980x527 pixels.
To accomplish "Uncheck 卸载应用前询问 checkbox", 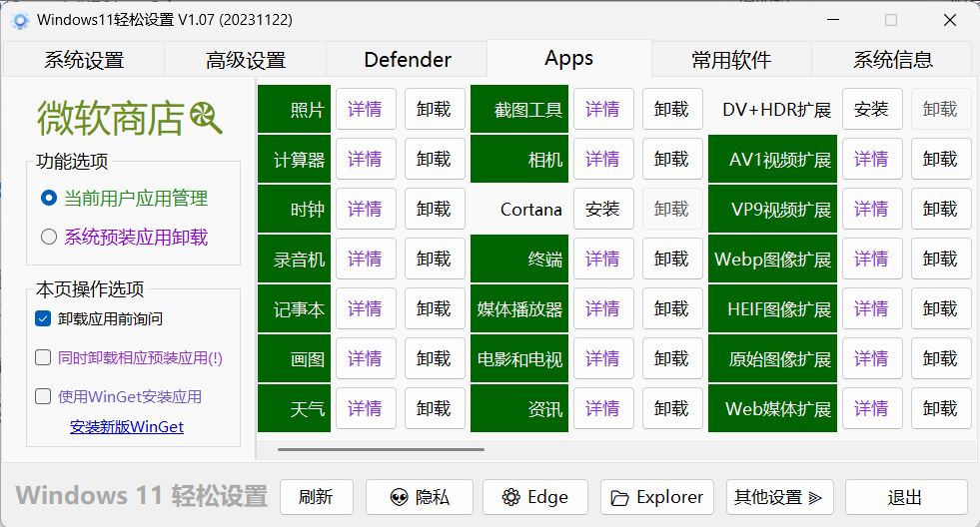I will tap(43, 318).
